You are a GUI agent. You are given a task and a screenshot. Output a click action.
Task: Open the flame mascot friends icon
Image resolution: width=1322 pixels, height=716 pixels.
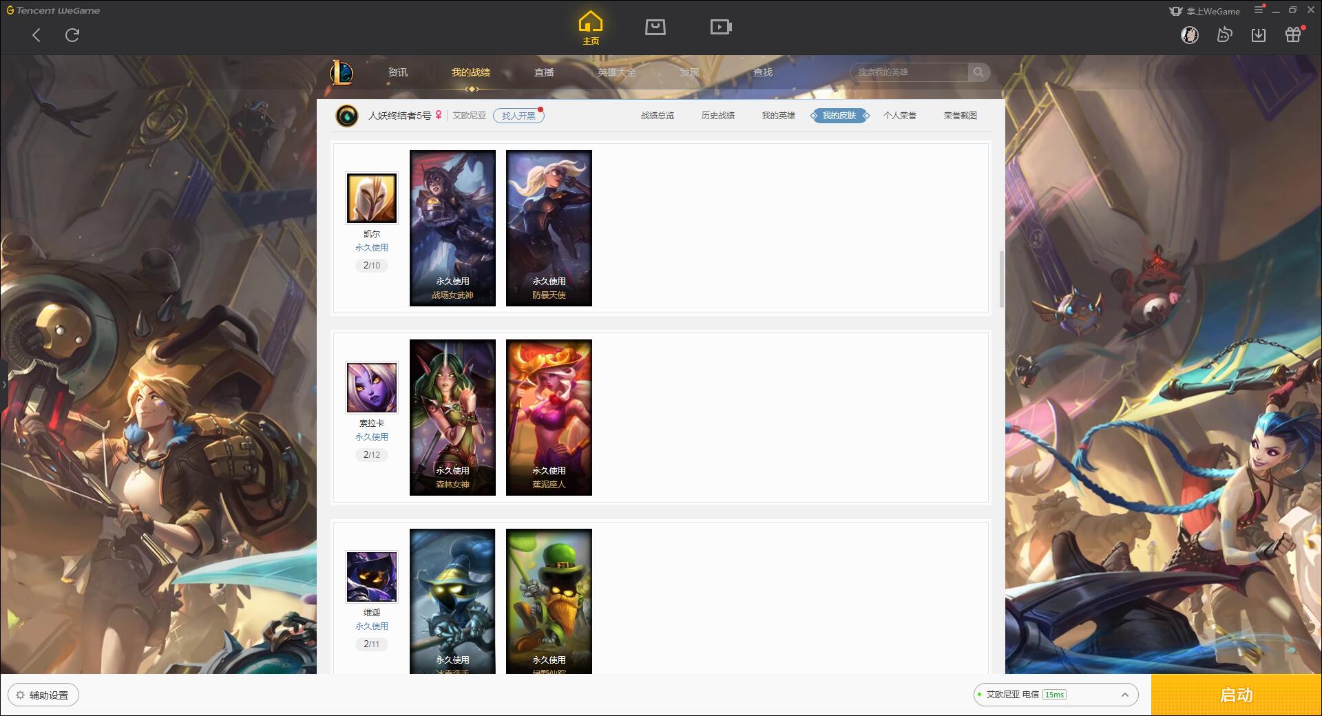[1224, 34]
